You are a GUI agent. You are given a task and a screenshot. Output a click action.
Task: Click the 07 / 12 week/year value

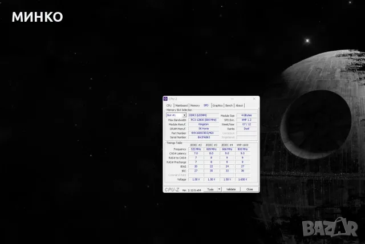(246, 124)
